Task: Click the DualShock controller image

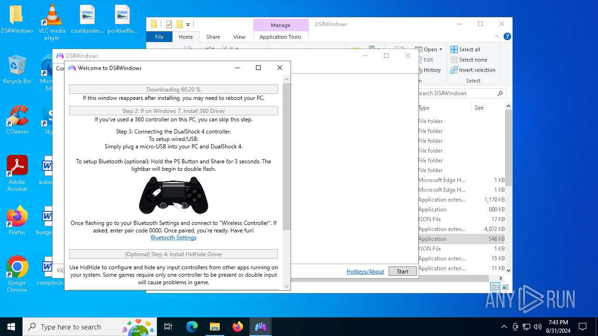Action: tap(173, 195)
